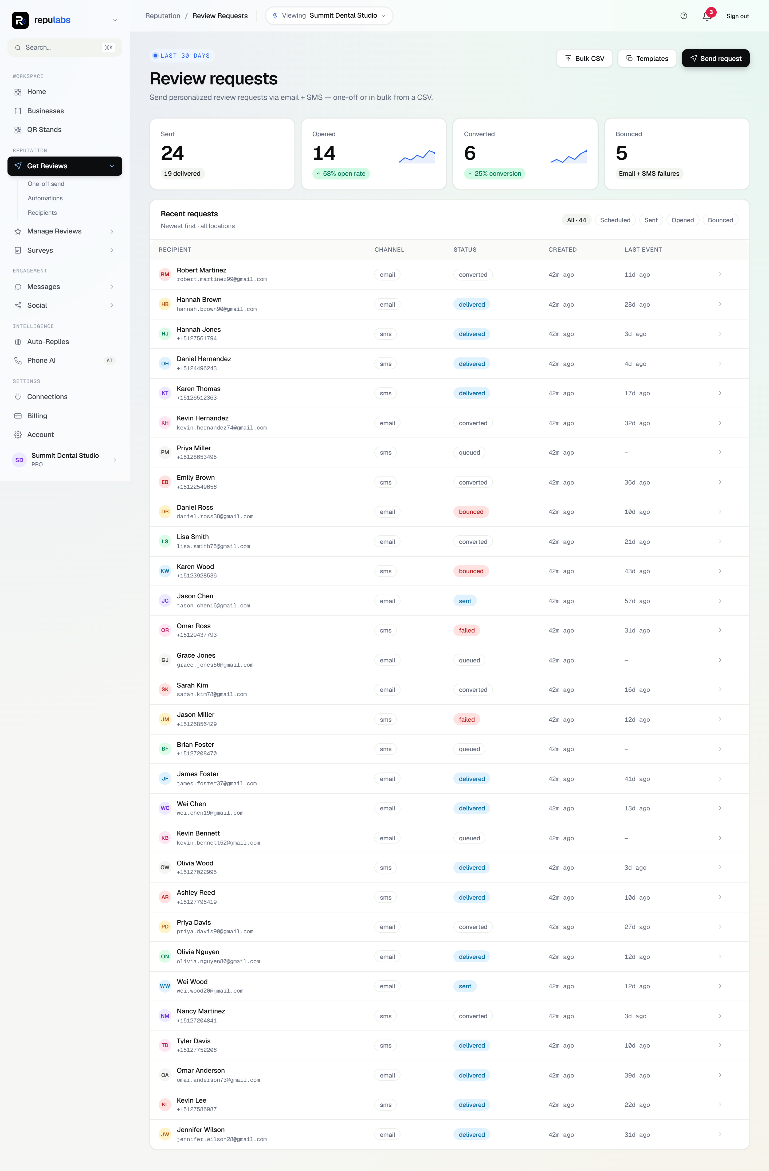The height and width of the screenshot is (1171, 769).
Task: Click the RM avatar for Robert Martinez
Action: 165,275
